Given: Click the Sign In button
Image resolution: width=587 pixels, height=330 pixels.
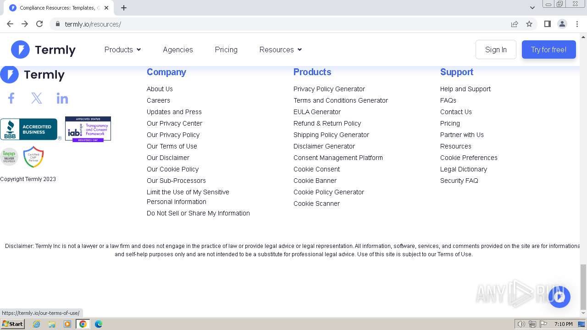Looking at the screenshot, I should coord(496,49).
